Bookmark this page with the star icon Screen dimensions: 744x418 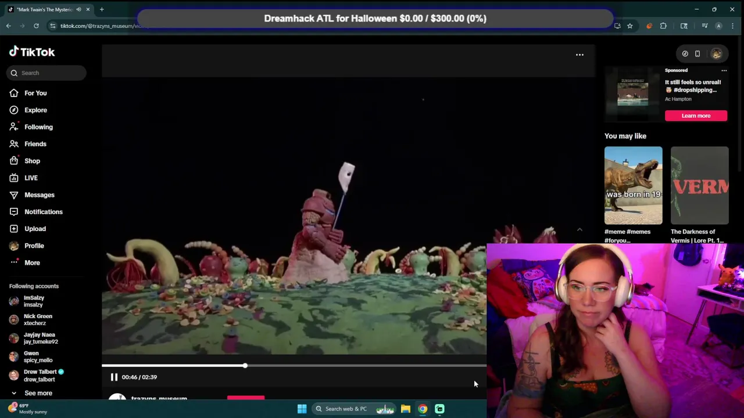pyautogui.click(x=630, y=26)
